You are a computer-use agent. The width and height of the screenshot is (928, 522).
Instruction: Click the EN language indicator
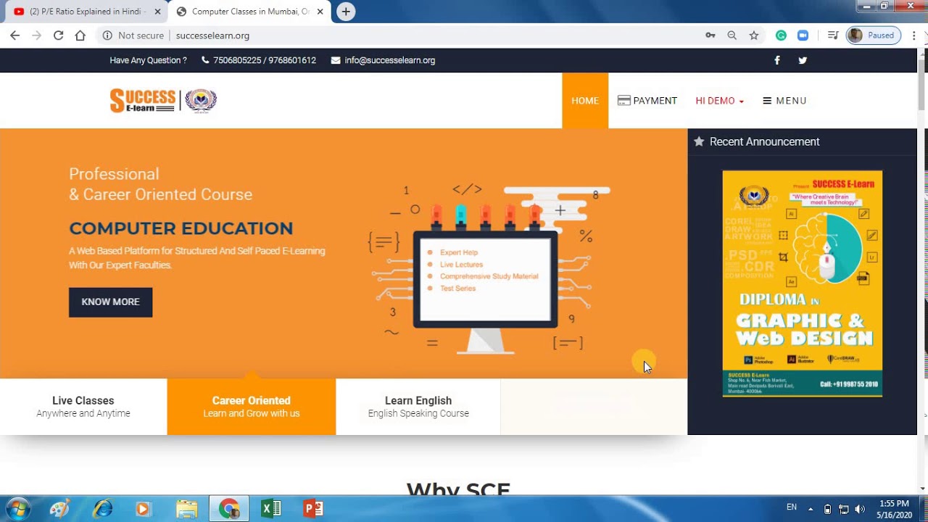click(x=792, y=507)
